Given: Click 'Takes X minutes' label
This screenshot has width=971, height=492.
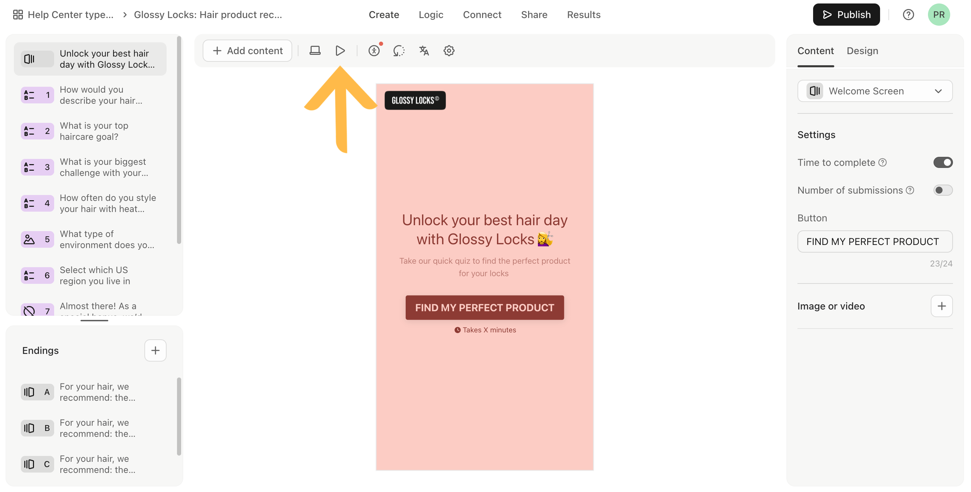Looking at the screenshot, I should pyautogui.click(x=485, y=330).
